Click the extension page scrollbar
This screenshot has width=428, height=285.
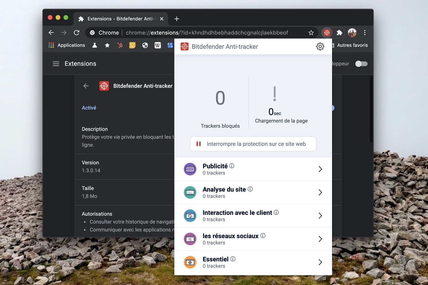[371, 109]
